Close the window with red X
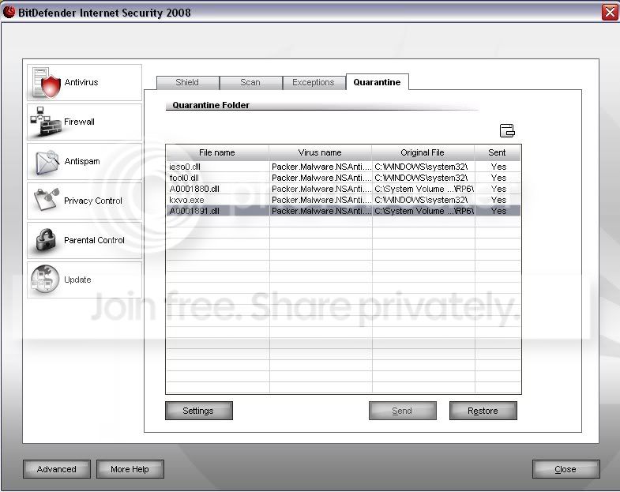620x492 pixels. coord(610,13)
